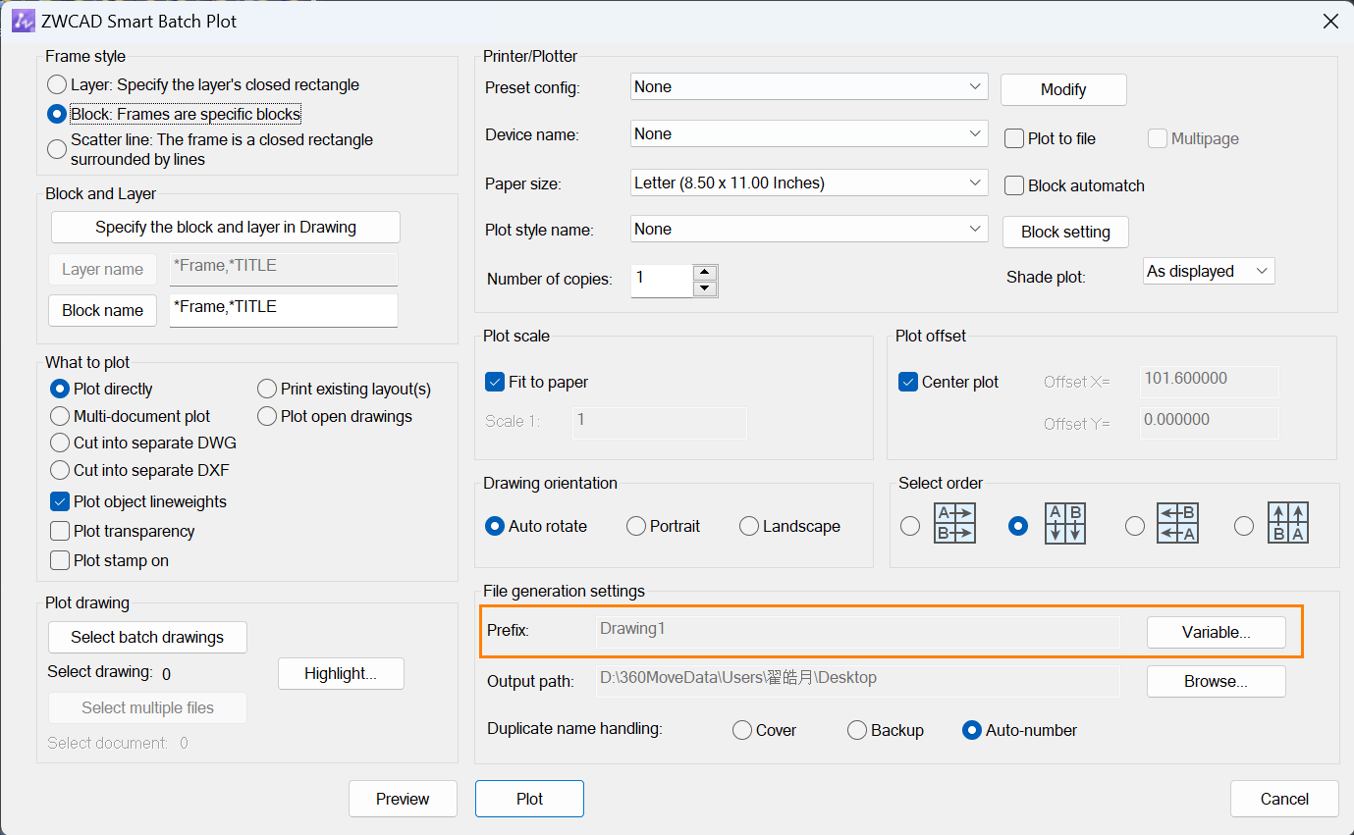1354x835 pixels.
Task: Open the Preset config dropdown
Action: [x=809, y=86]
